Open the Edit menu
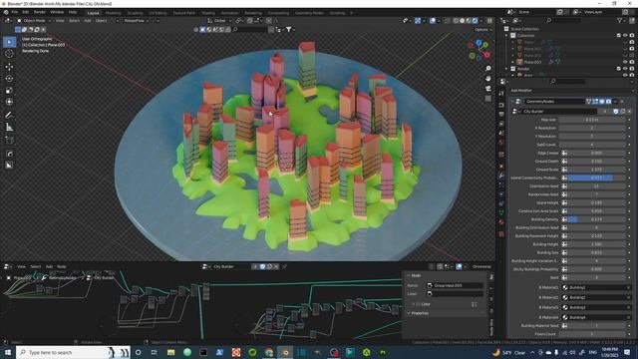638x359 pixels. pos(26,12)
